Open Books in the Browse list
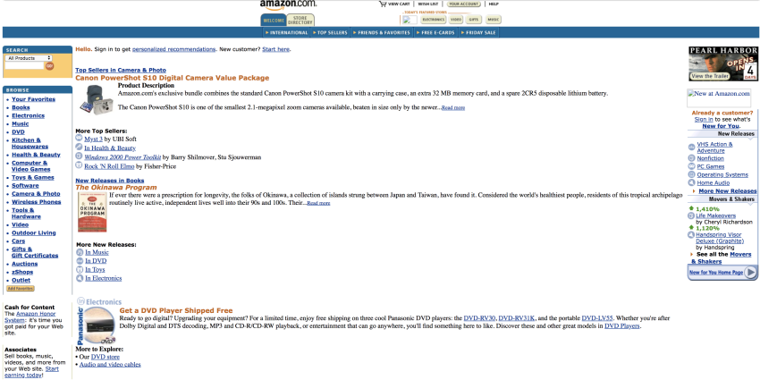 [21, 107]
